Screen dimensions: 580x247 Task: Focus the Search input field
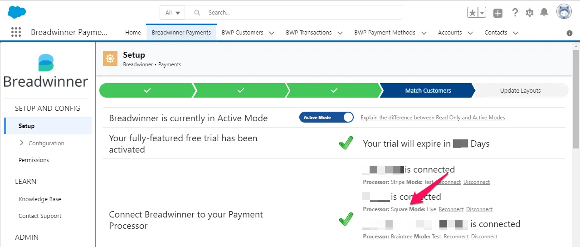(x=294, y=13)
